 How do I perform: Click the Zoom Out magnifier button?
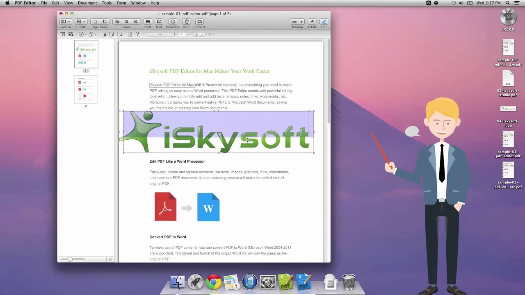click(136, 22)
